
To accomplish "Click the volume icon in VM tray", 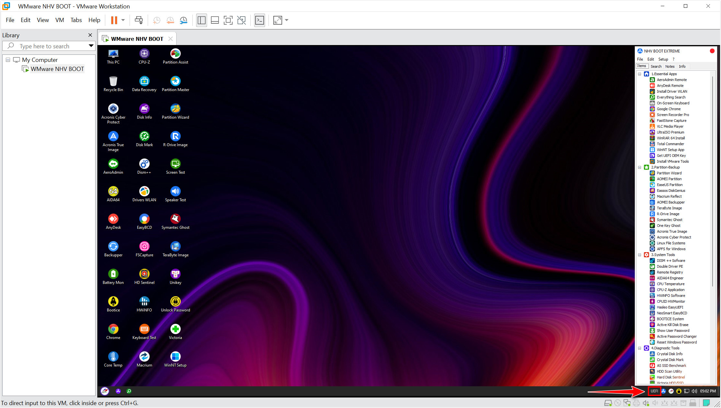I will tap(694, 391).
